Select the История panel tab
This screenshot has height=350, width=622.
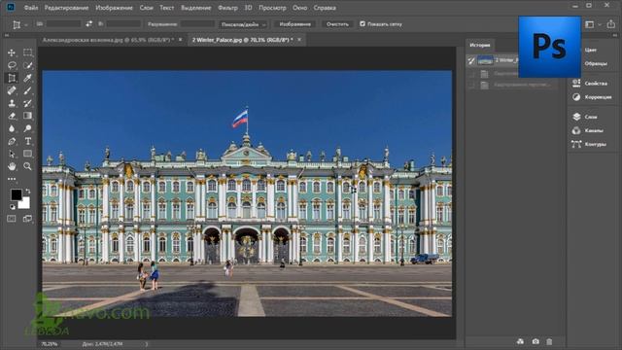(x=479, y=45)
